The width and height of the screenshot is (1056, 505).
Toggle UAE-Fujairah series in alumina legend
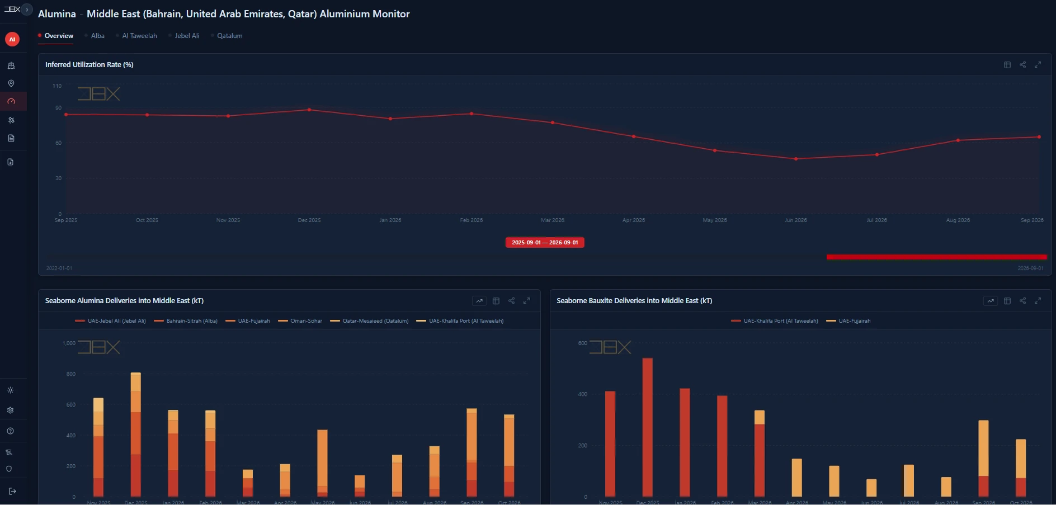pyautogui.click(x=248, y=321)
